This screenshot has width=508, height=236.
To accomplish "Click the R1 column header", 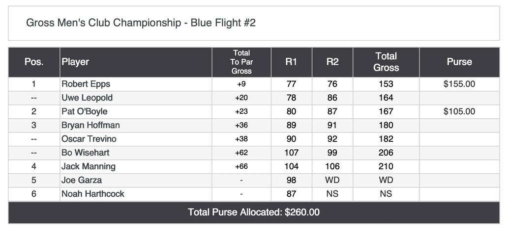I will [291, 62].
